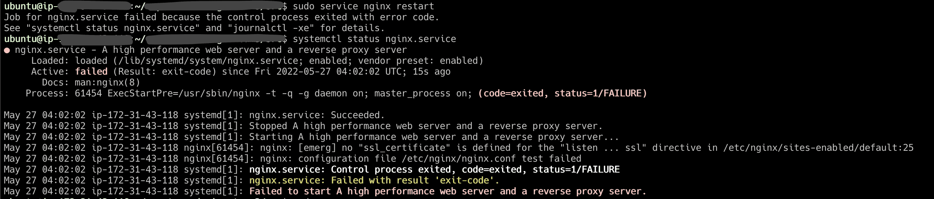The width and height of the screenshot is (934, 199).
Task: Click 'Failed to start A high performance' log line
Action: 325,191
